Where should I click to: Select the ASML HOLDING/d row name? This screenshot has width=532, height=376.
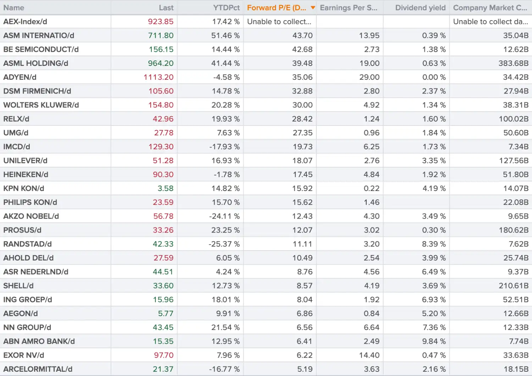point(36,63)
